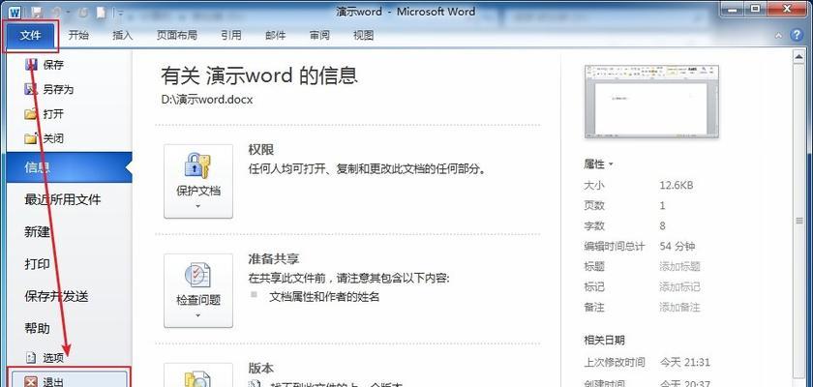Expand the 属性 dropdown
This screenshot has height=387, width=813.
(x=599, y=164)
